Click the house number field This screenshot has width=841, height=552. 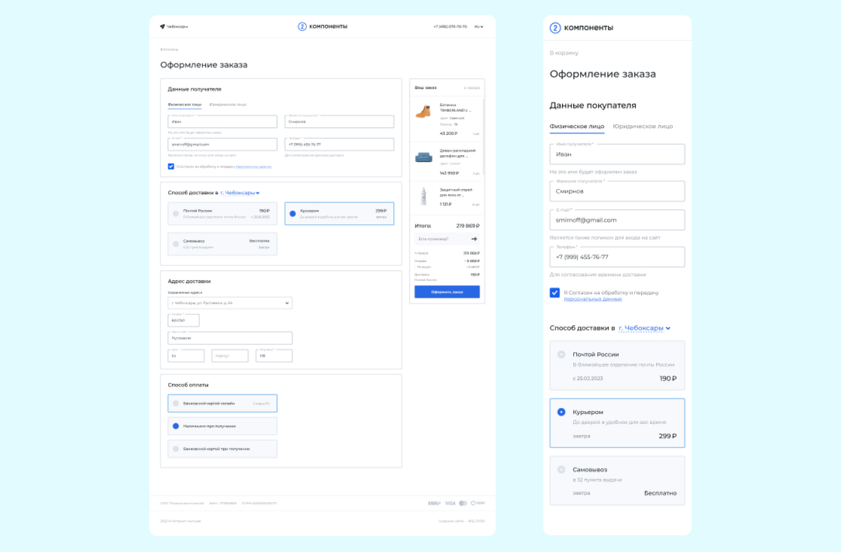(x=186, y=355)
